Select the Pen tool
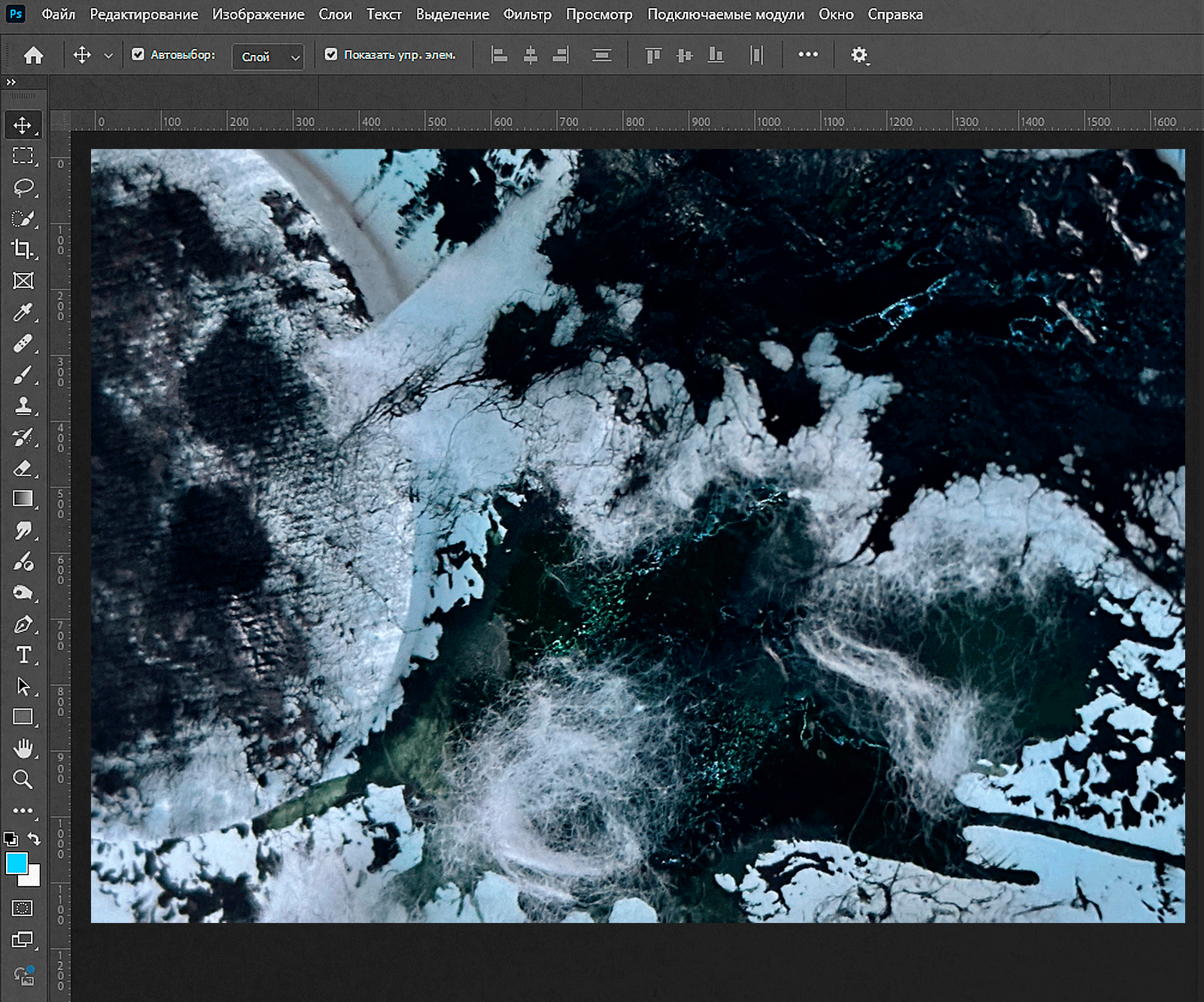1204x1002 pixels. pos(23,624)
